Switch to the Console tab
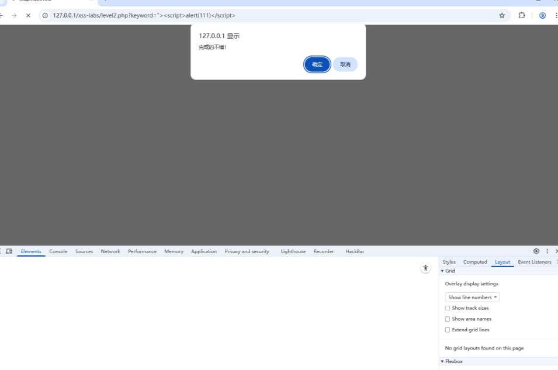Screen dimensions: 558x370 point(58,251)
